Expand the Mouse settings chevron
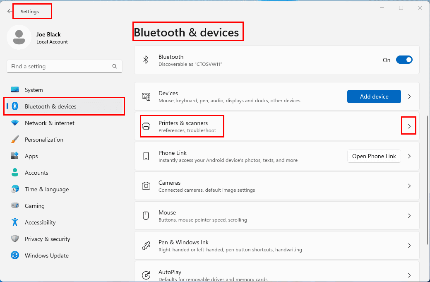The height and width of the screenshot is (282, 430). click(409, 216)
